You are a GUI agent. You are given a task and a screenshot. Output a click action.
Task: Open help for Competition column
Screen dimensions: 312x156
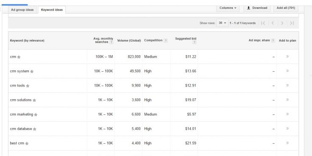166,40
